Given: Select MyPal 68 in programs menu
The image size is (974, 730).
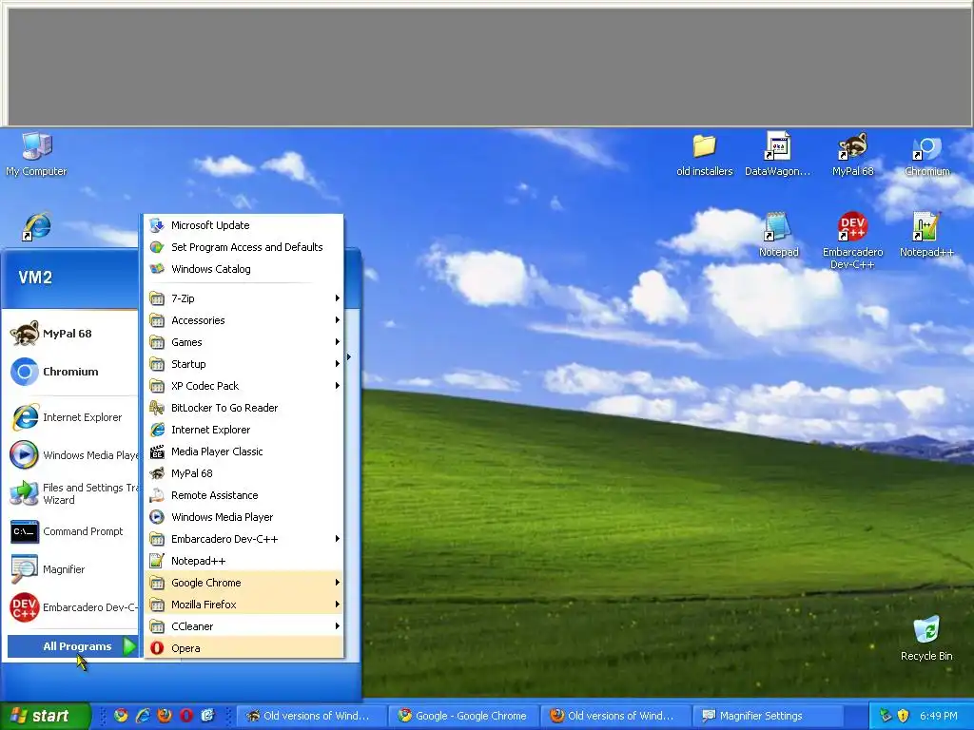Looking at the screenshot, I should coord(244,473).
